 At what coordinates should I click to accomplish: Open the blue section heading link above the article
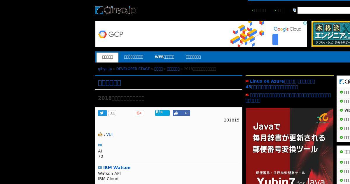click(109, 83)
